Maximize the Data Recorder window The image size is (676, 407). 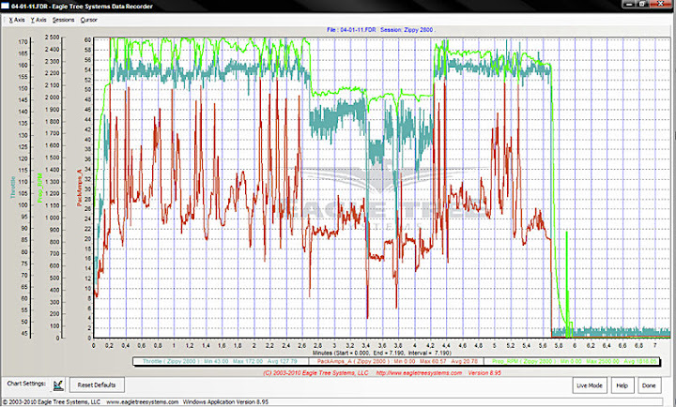pyautogui.click(x=642, y=4)
